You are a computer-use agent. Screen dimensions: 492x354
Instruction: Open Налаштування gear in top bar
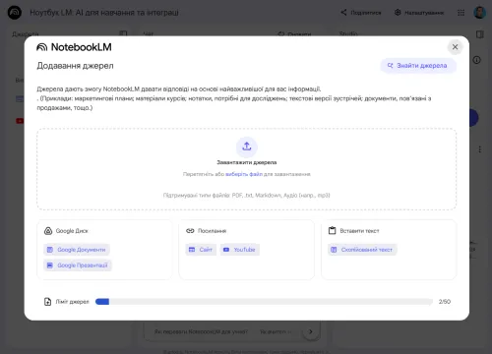point(419,13)
